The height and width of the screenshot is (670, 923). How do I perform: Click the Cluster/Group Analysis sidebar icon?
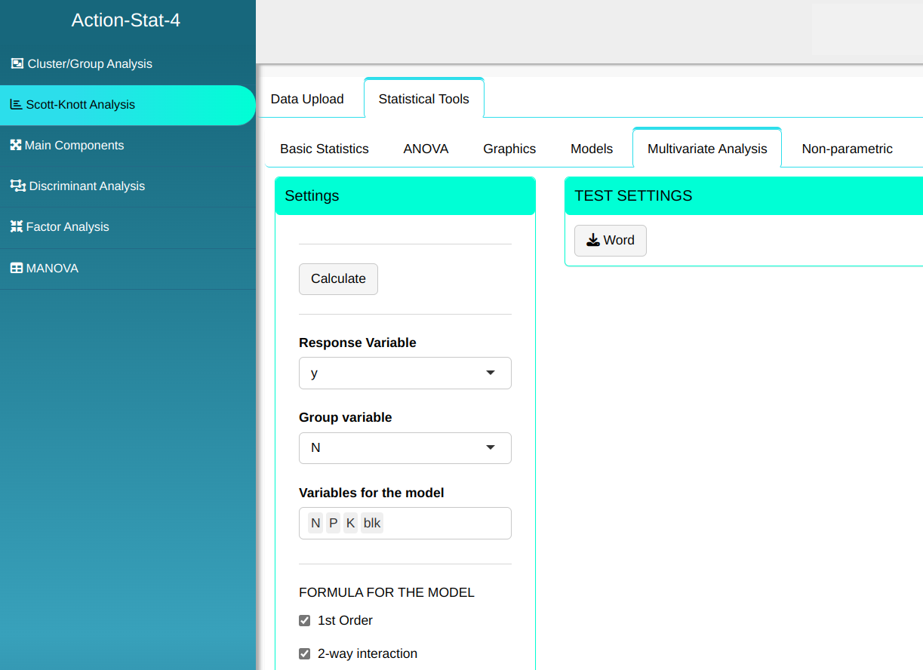point(17,64)
